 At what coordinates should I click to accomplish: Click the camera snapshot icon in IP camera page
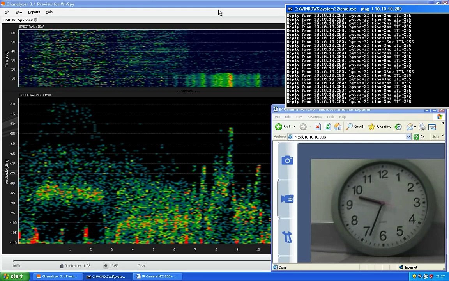(287, 160)
